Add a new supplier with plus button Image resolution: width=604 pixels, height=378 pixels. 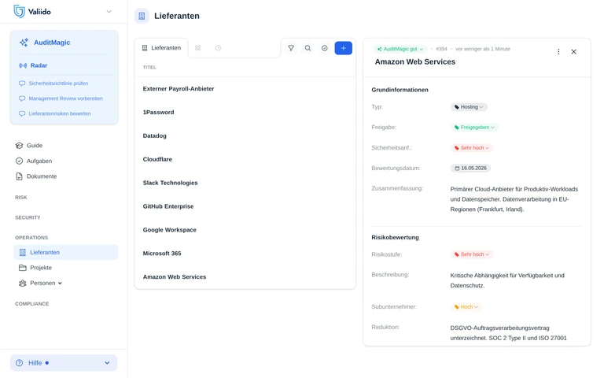click(x=343, y=48)
